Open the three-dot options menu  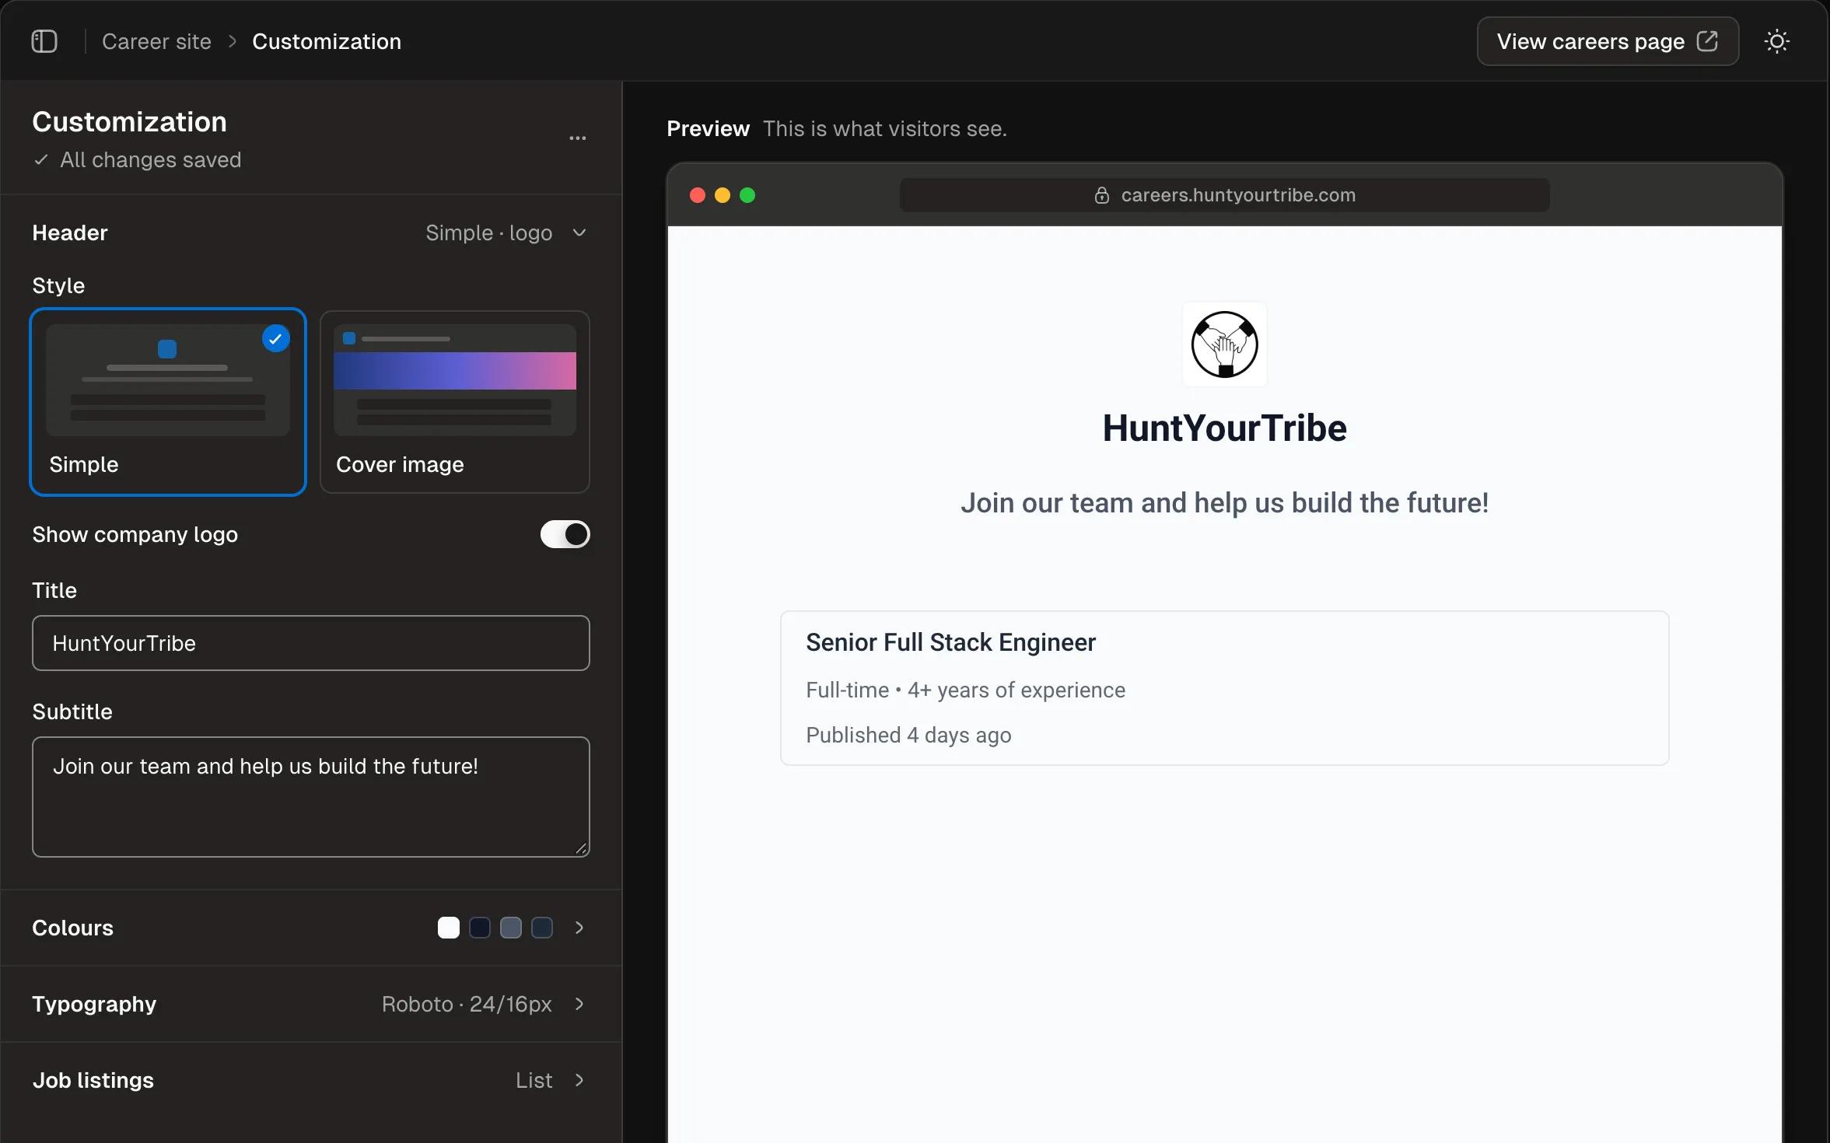(x=577, y=138)
